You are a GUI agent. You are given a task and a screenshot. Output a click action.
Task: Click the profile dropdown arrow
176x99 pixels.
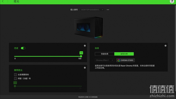point(102,10)
